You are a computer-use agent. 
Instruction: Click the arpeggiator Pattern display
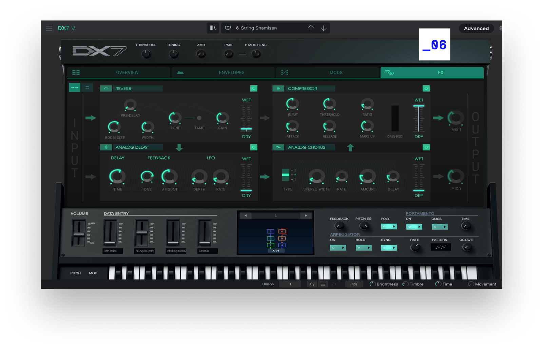(x=441, y=247)
